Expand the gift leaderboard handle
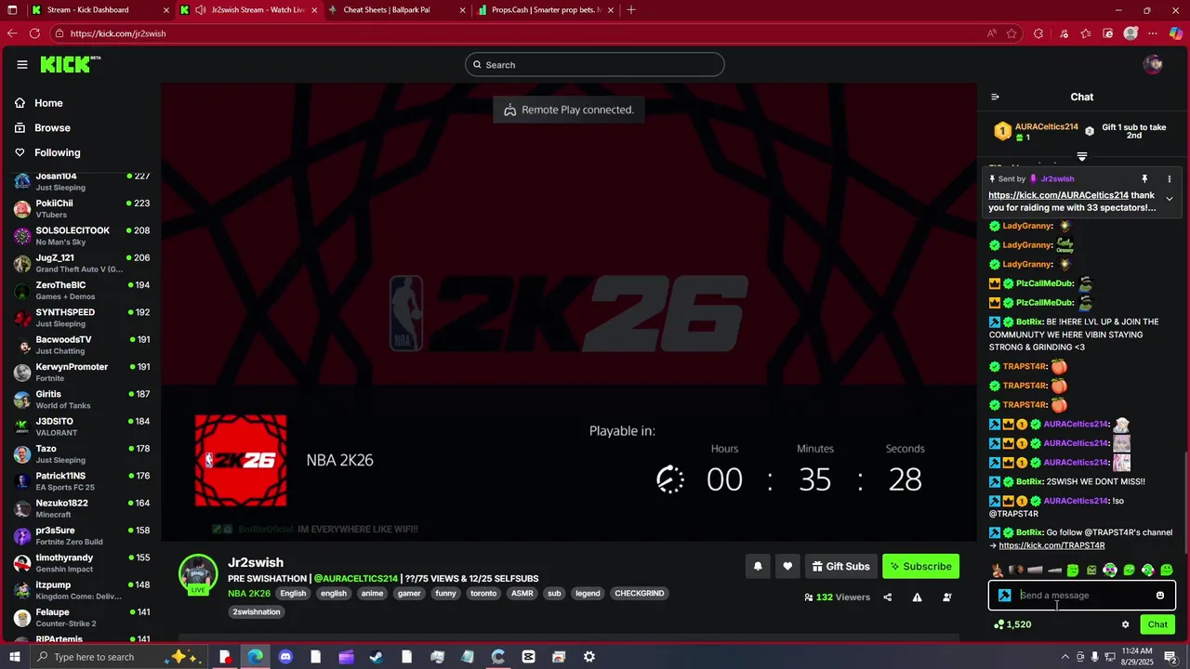 point(1082,157)
